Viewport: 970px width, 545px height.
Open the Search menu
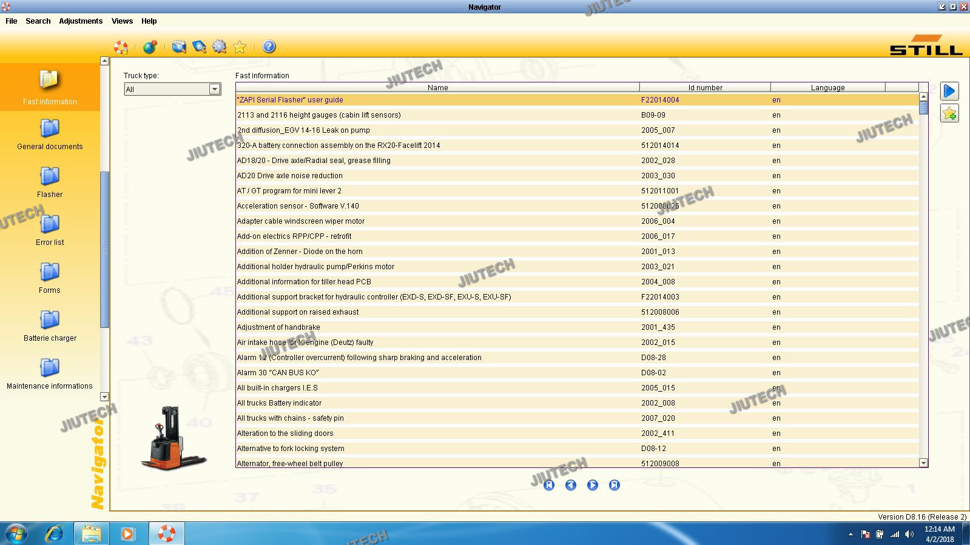pyautogui.click(x=38, y=21)
